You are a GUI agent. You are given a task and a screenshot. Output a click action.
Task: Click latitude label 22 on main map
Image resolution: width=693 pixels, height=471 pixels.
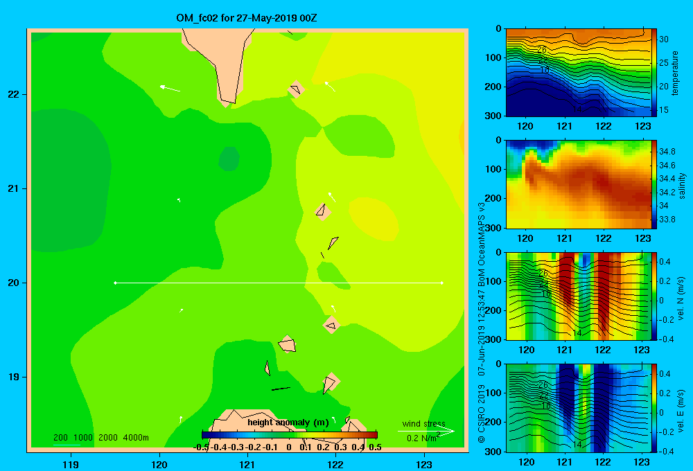pos(14,95)
